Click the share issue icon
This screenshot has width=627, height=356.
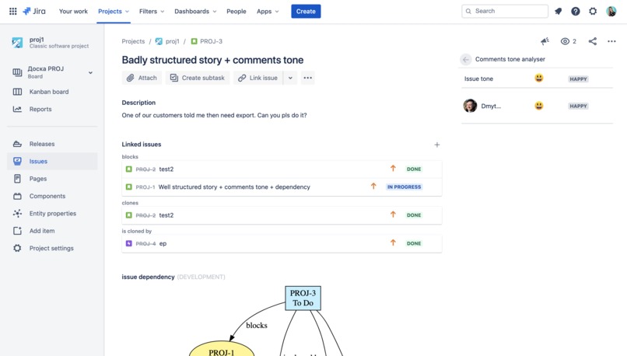(x=593, y=41)
